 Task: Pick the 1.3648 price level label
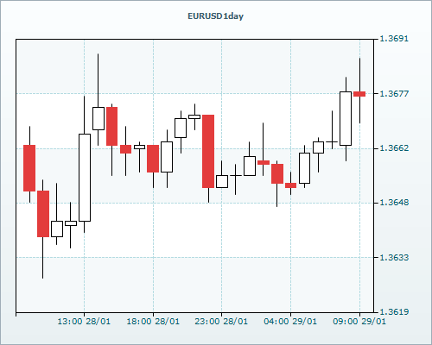(394, 203)
